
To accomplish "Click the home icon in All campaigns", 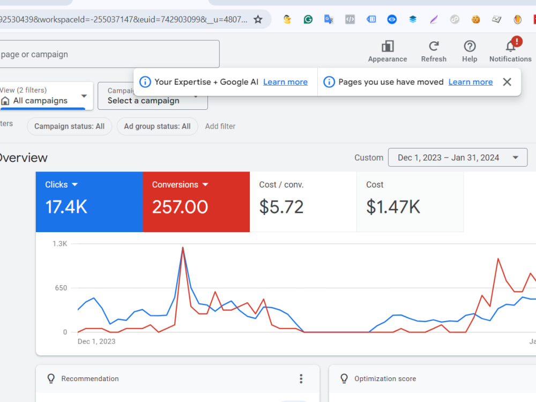I will (x=5, y=101).
